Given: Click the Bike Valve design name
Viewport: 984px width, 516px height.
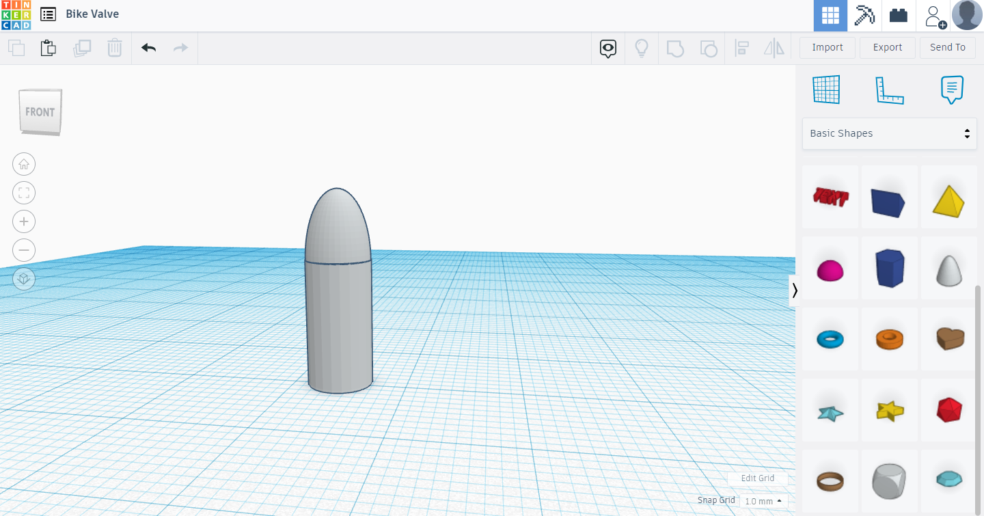Looking at the screenshot, I should point(92,14).
